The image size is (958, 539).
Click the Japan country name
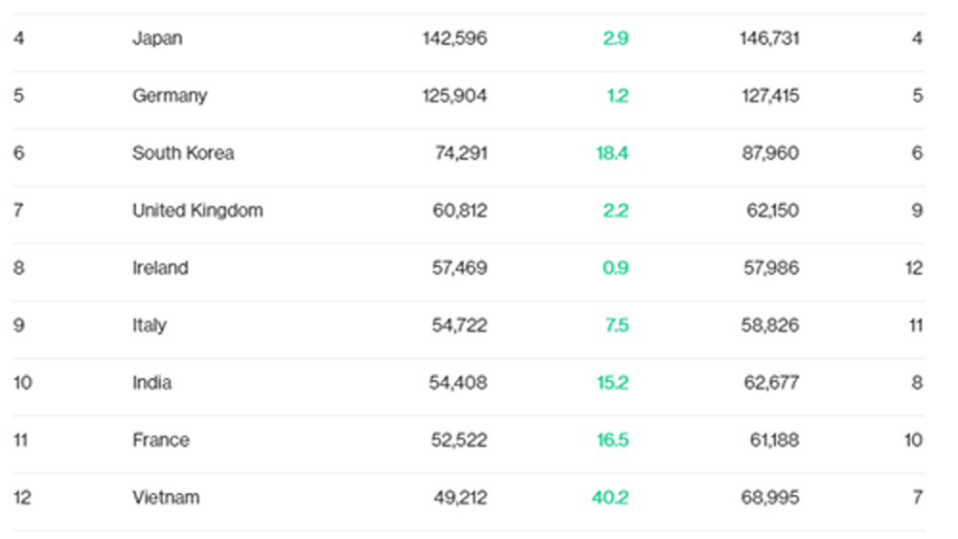coord(157,38)
